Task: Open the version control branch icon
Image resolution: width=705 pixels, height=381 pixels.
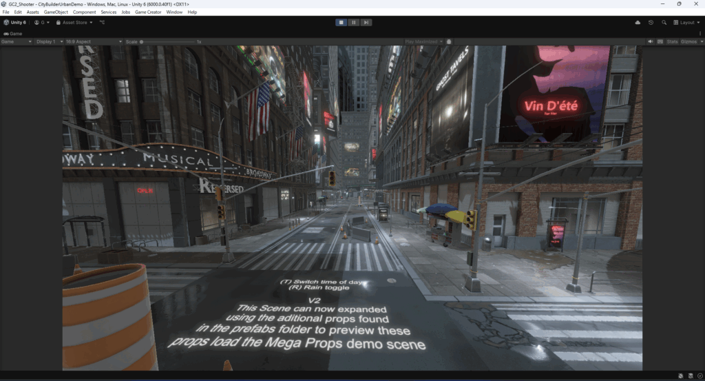Action: [x=103, y=22]
